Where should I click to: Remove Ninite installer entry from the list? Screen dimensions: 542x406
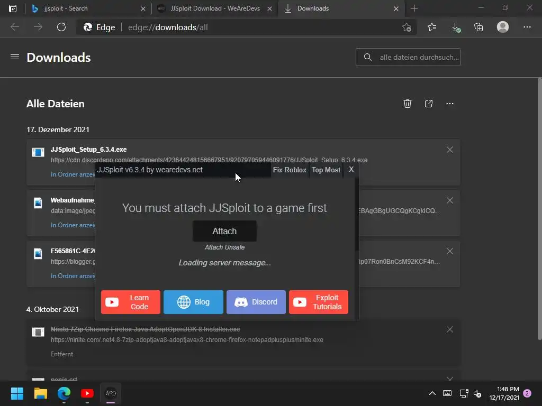(450, 330)
